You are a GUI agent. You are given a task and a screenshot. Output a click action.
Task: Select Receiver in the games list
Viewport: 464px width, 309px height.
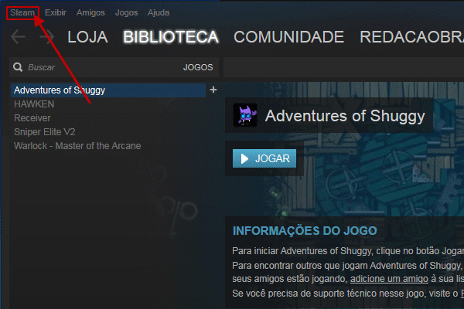coord(32,118)
